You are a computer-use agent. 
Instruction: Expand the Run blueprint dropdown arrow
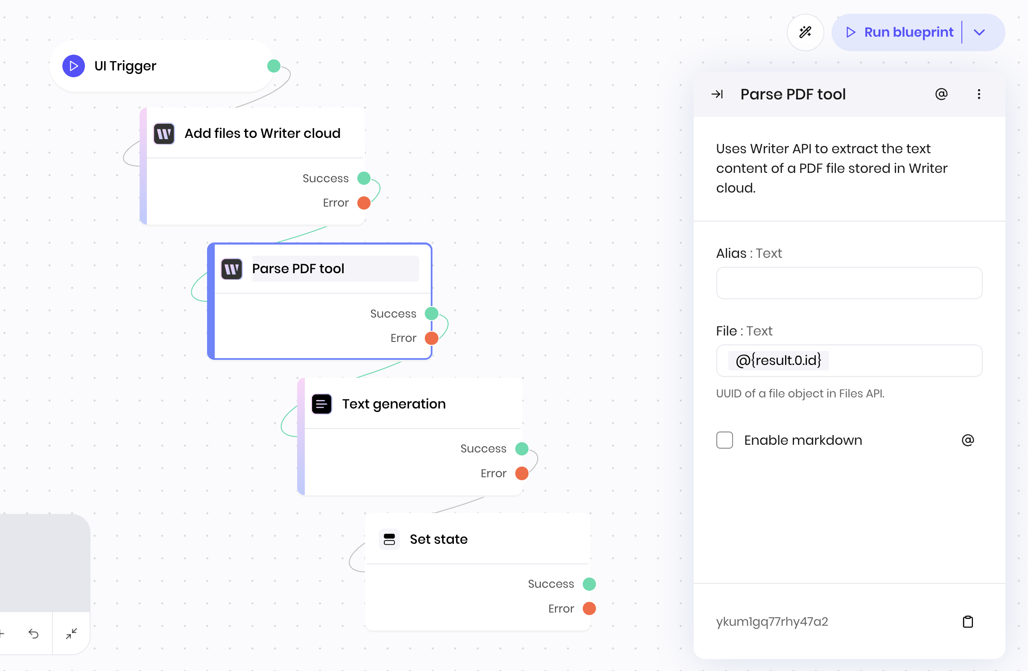[x=979, y=32]
